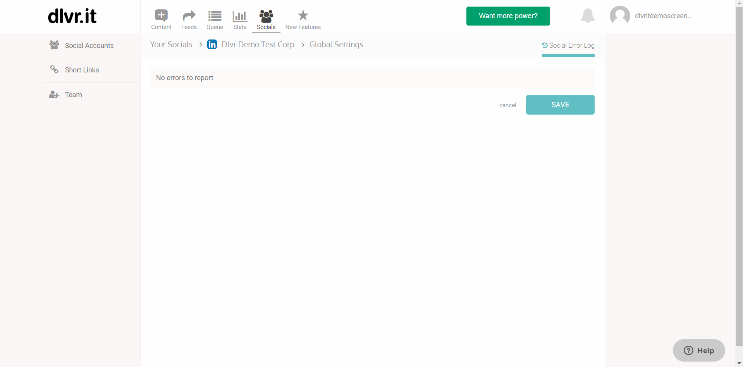
Task: Click the Team add-user icon
Action: pyautogui.click(x=54, y=94)
